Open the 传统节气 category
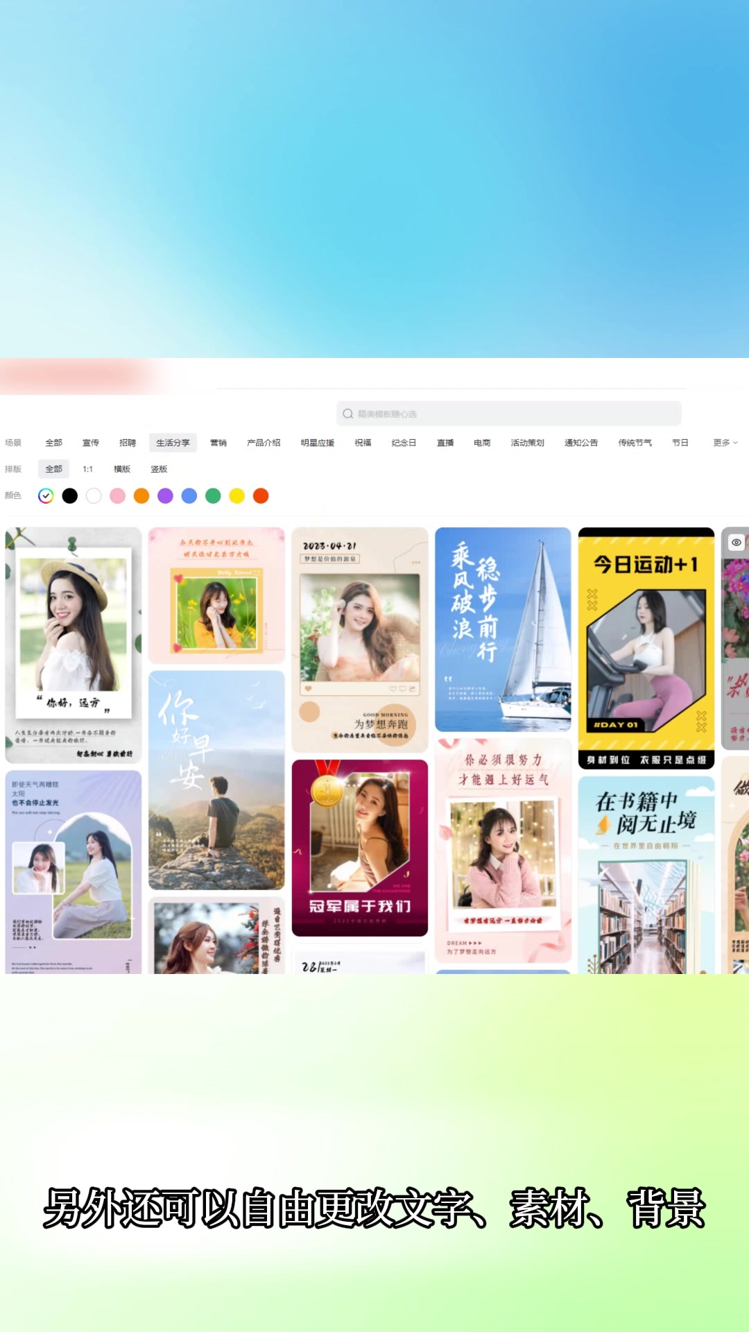This screenshot has height=1332, width=749. [x=635, y=443]
